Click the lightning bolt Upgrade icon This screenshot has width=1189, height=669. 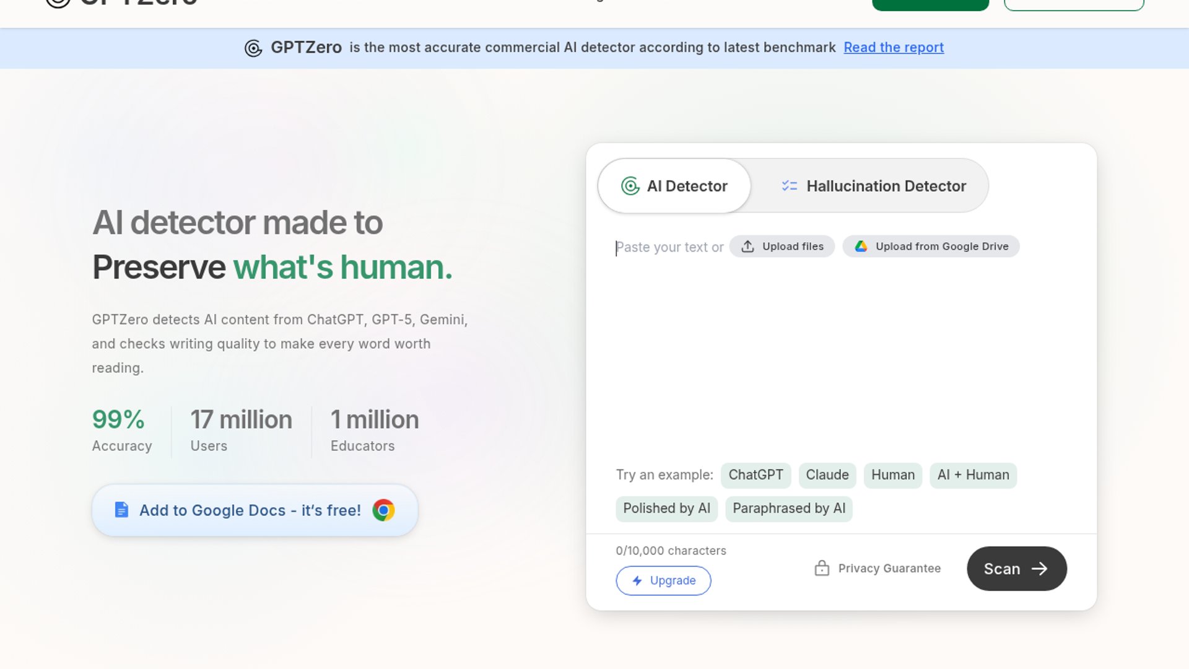coord(637,580)
